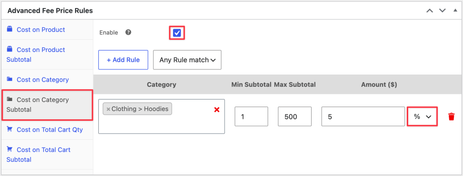Click the + Add Rule button
The image size is (463, 176).
(123, 60)
